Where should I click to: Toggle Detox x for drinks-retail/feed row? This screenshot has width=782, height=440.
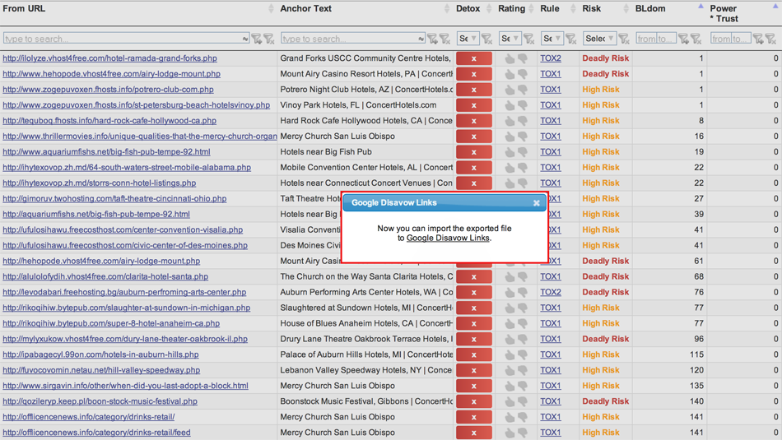(474, 433)
